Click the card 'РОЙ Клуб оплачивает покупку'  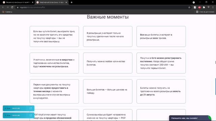click(x=54, y=115)
